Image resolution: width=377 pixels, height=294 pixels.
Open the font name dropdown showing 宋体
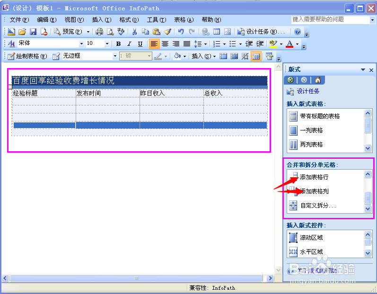[81, 43]
